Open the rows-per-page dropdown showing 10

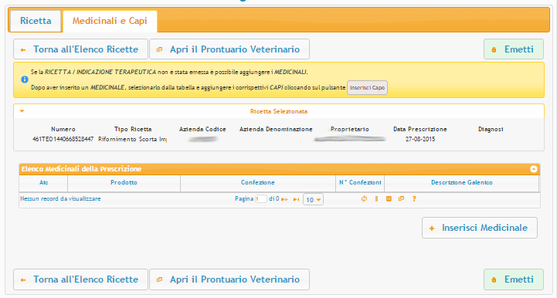313,200
